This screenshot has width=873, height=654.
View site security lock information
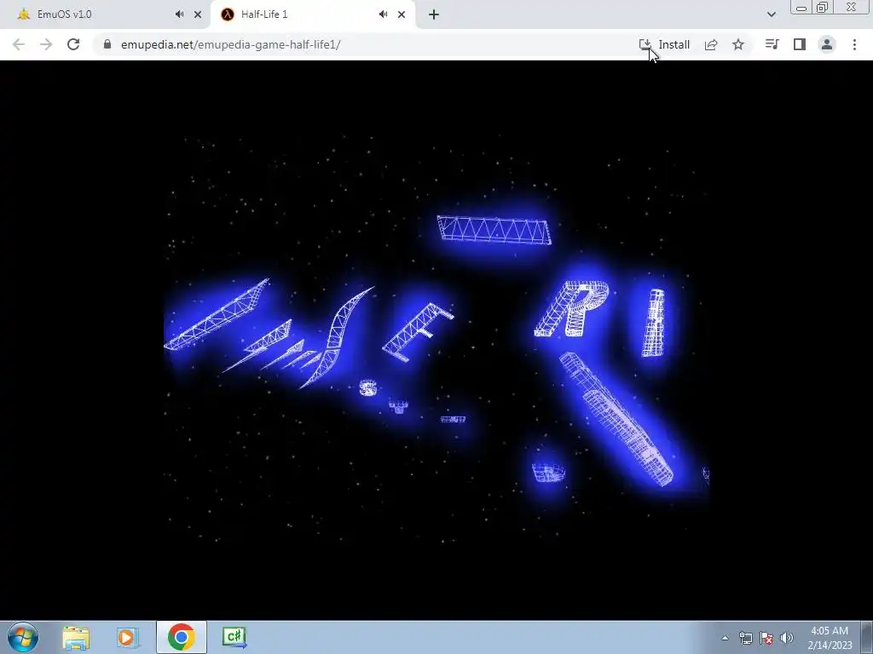click(107, 44)
